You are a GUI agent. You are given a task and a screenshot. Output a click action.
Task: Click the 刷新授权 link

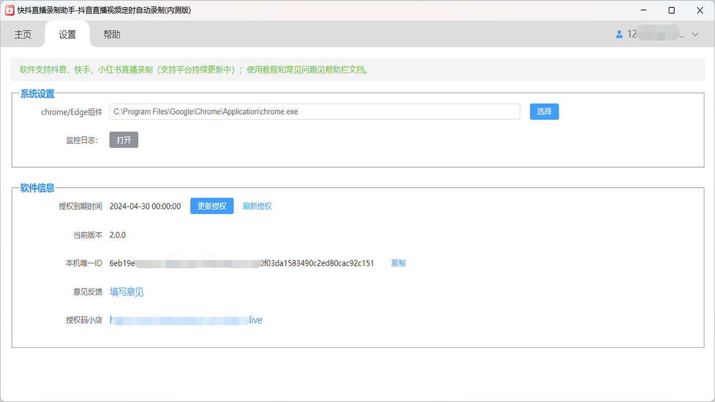point(257,206)
